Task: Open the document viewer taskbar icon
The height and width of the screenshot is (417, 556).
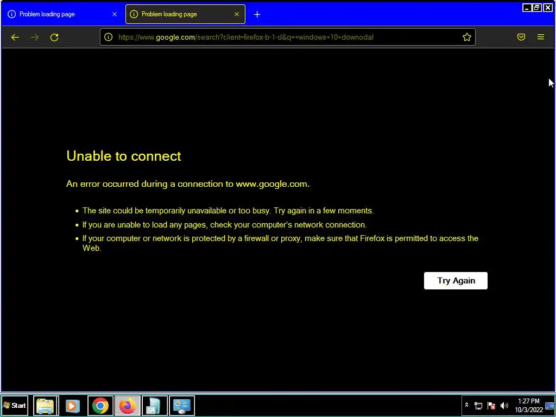Action: click(155, 405)
